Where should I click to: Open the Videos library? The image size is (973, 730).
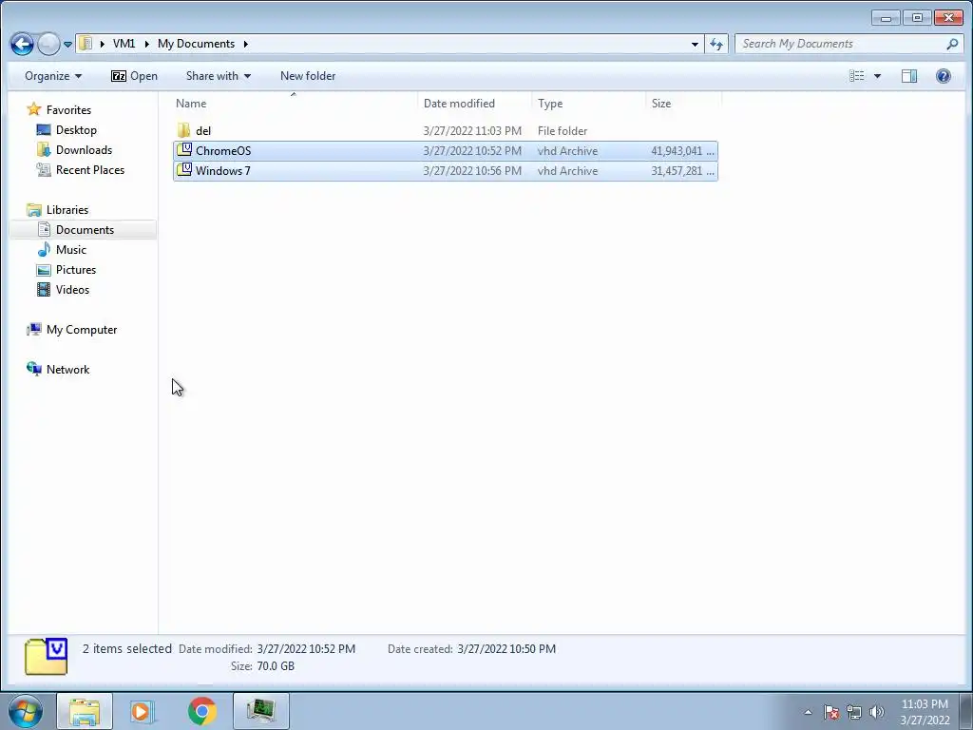point(72,289)
